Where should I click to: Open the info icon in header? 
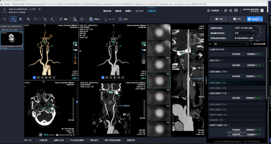point(226,11)
